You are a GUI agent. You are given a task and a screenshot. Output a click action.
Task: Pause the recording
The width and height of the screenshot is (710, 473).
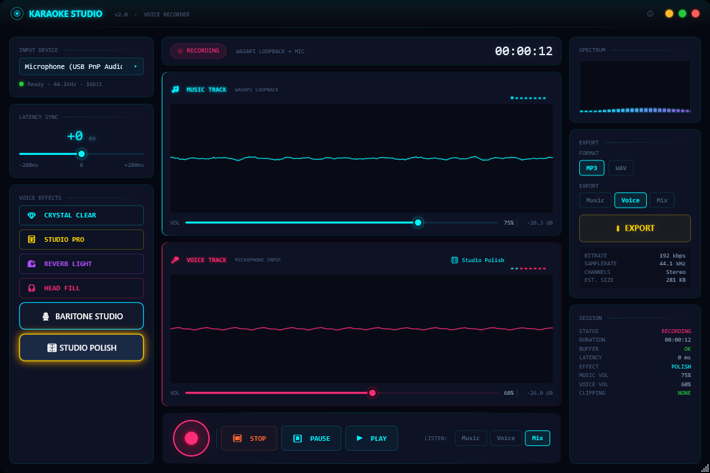[x=311, y=438]
